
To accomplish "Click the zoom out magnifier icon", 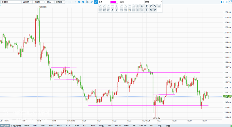I will coord(83,2).
